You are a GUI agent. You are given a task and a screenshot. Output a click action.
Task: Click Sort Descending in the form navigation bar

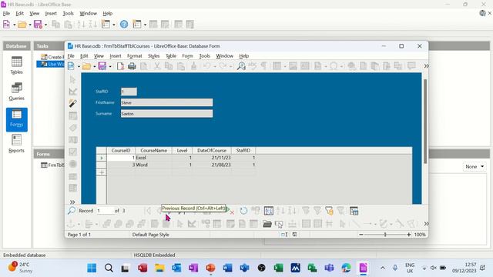click(292, 211)
